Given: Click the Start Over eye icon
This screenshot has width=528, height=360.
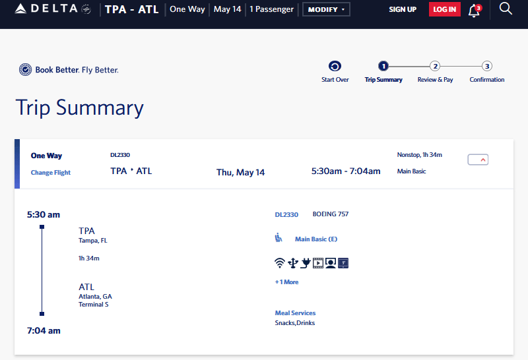Looking at the screenshot, I should [x=335, y=66].
